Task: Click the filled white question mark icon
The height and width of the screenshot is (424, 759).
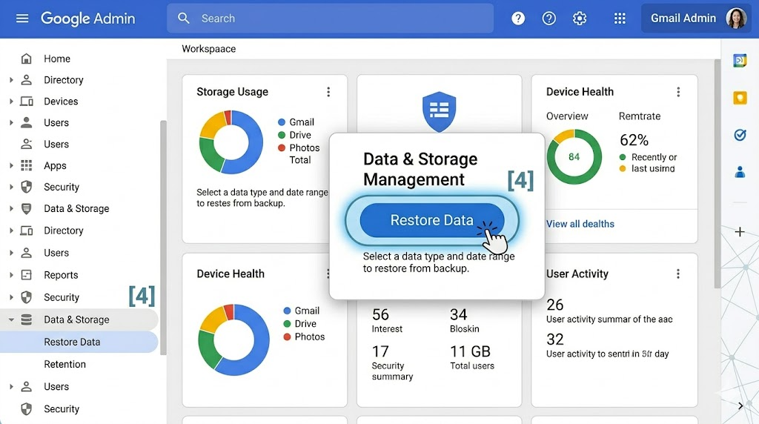Action: tap(518, 19)
